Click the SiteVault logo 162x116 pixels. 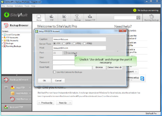(x=16, y=15)
